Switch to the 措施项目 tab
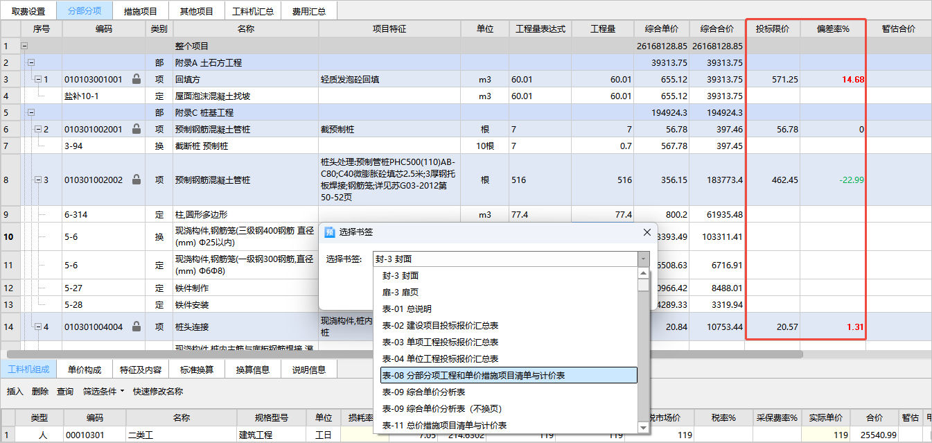The width and height of the screenshot is (932, 443). click(140, 11)
